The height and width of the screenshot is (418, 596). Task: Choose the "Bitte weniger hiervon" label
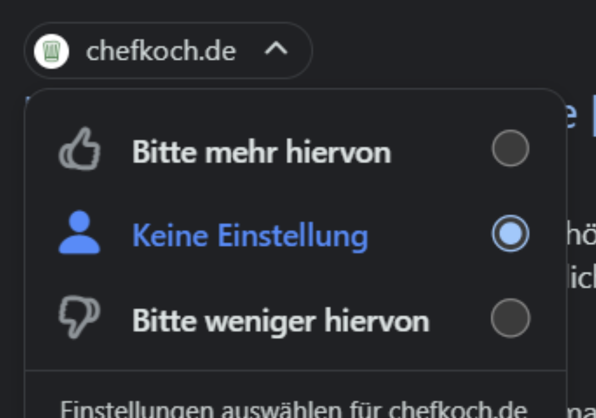click(281, 320)
